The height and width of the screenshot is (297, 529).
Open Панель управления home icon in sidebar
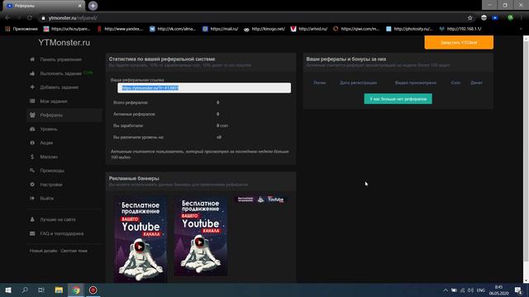click(32, 59)
